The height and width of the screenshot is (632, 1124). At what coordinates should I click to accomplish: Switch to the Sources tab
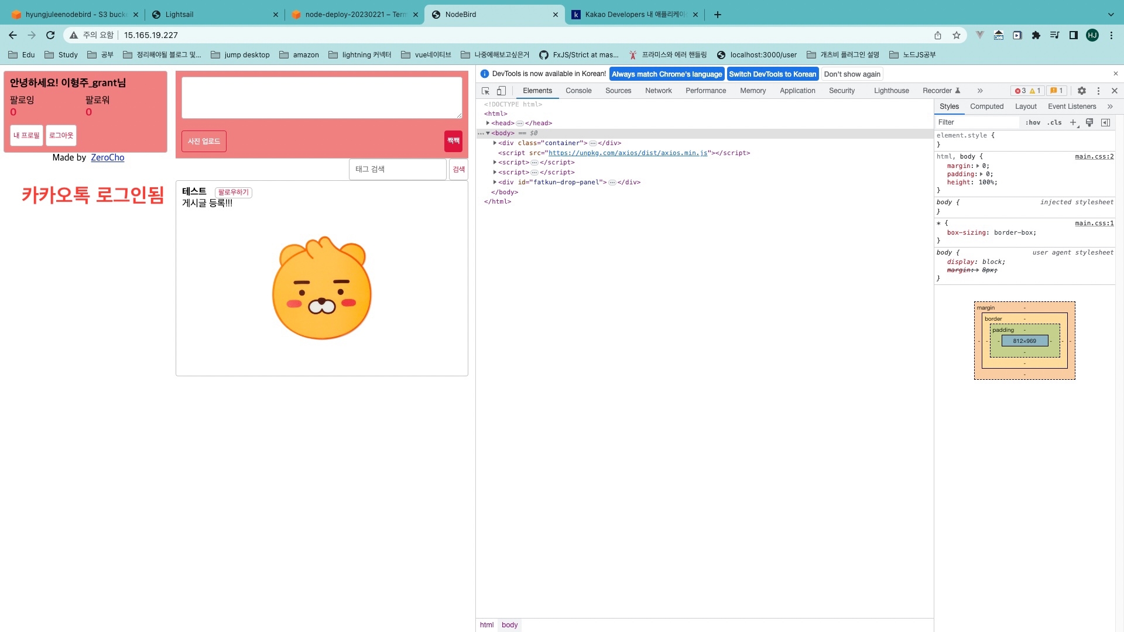(x=618, y=91)
